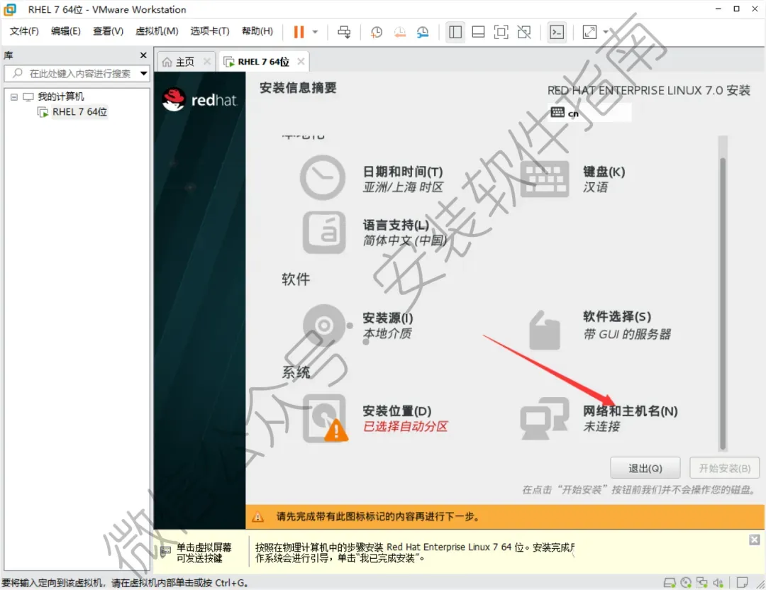Click the 亚洲/上海 时区 text
This screenshot has width=766, height=590.
(403, 187)
